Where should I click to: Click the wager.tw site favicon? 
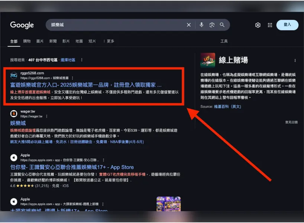click(14, 114)
